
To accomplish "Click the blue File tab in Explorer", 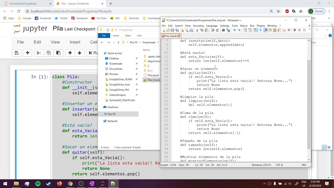I will coord(104,36).
